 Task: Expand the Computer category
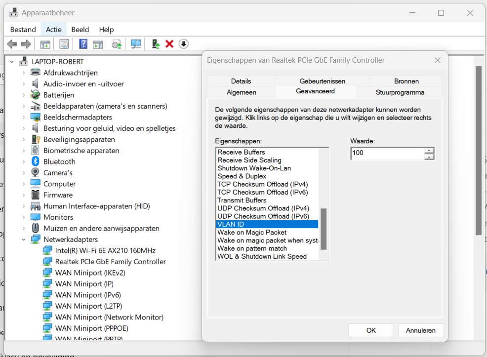[x=24, y=184]
